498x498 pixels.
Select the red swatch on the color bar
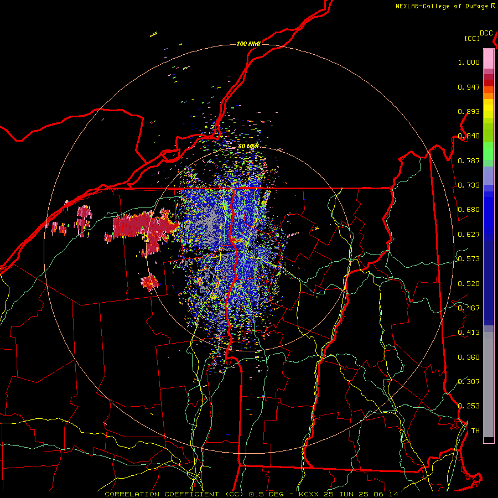489,83
